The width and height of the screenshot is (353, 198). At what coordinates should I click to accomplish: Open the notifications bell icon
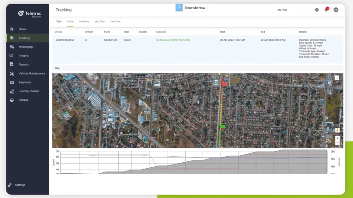tap(326, 10)
